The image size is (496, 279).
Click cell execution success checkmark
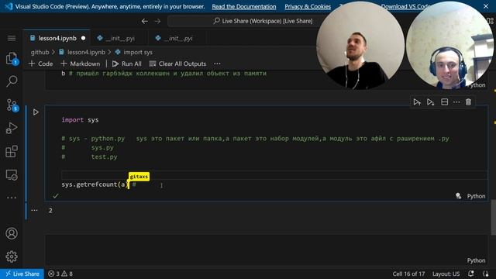(x=56, y=196)
